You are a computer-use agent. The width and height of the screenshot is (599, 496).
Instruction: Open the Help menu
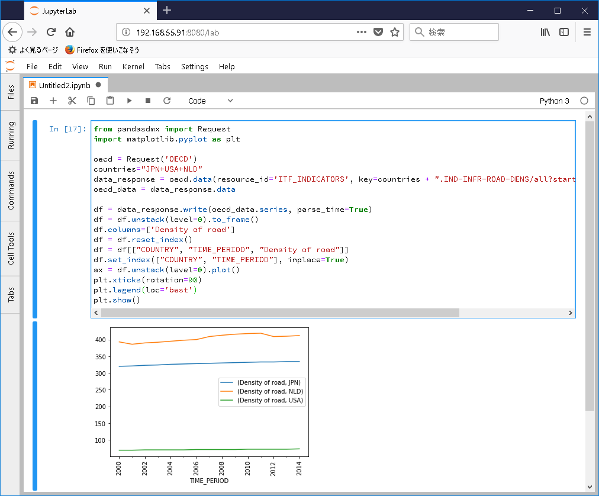click(227, 66)
